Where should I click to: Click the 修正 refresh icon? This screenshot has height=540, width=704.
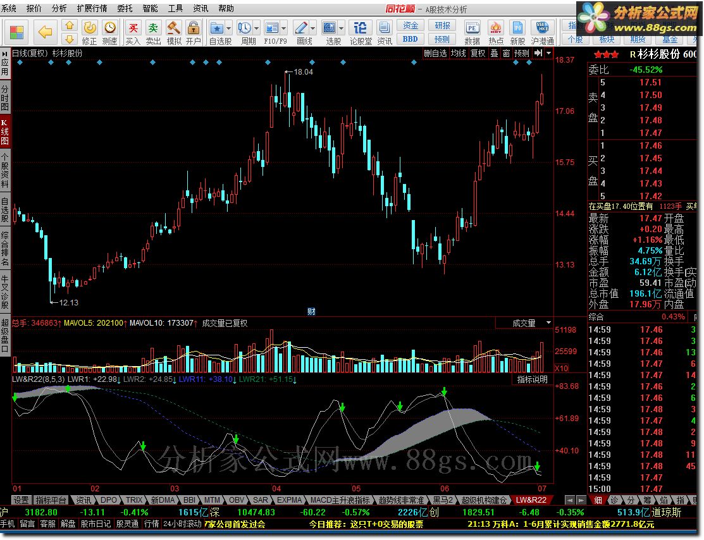point(90,28)
